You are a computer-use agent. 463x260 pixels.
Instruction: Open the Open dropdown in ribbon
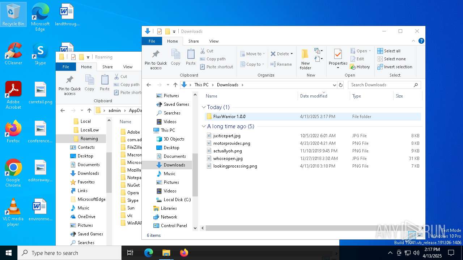tap(369, 51)
